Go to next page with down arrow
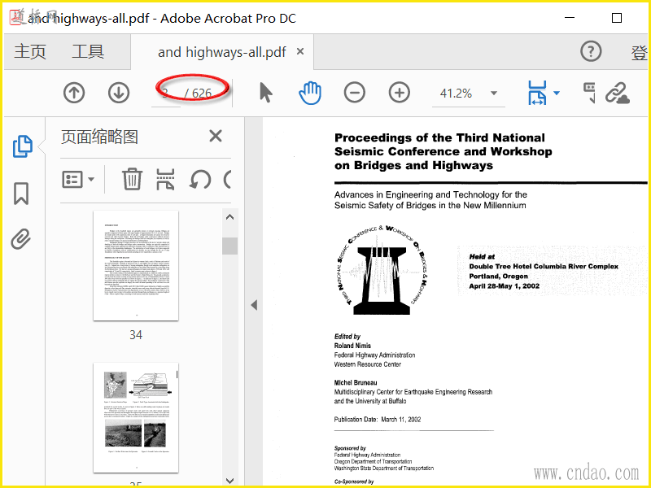The height and width of the screenshot is (488, 651). (x=119, y=93)
